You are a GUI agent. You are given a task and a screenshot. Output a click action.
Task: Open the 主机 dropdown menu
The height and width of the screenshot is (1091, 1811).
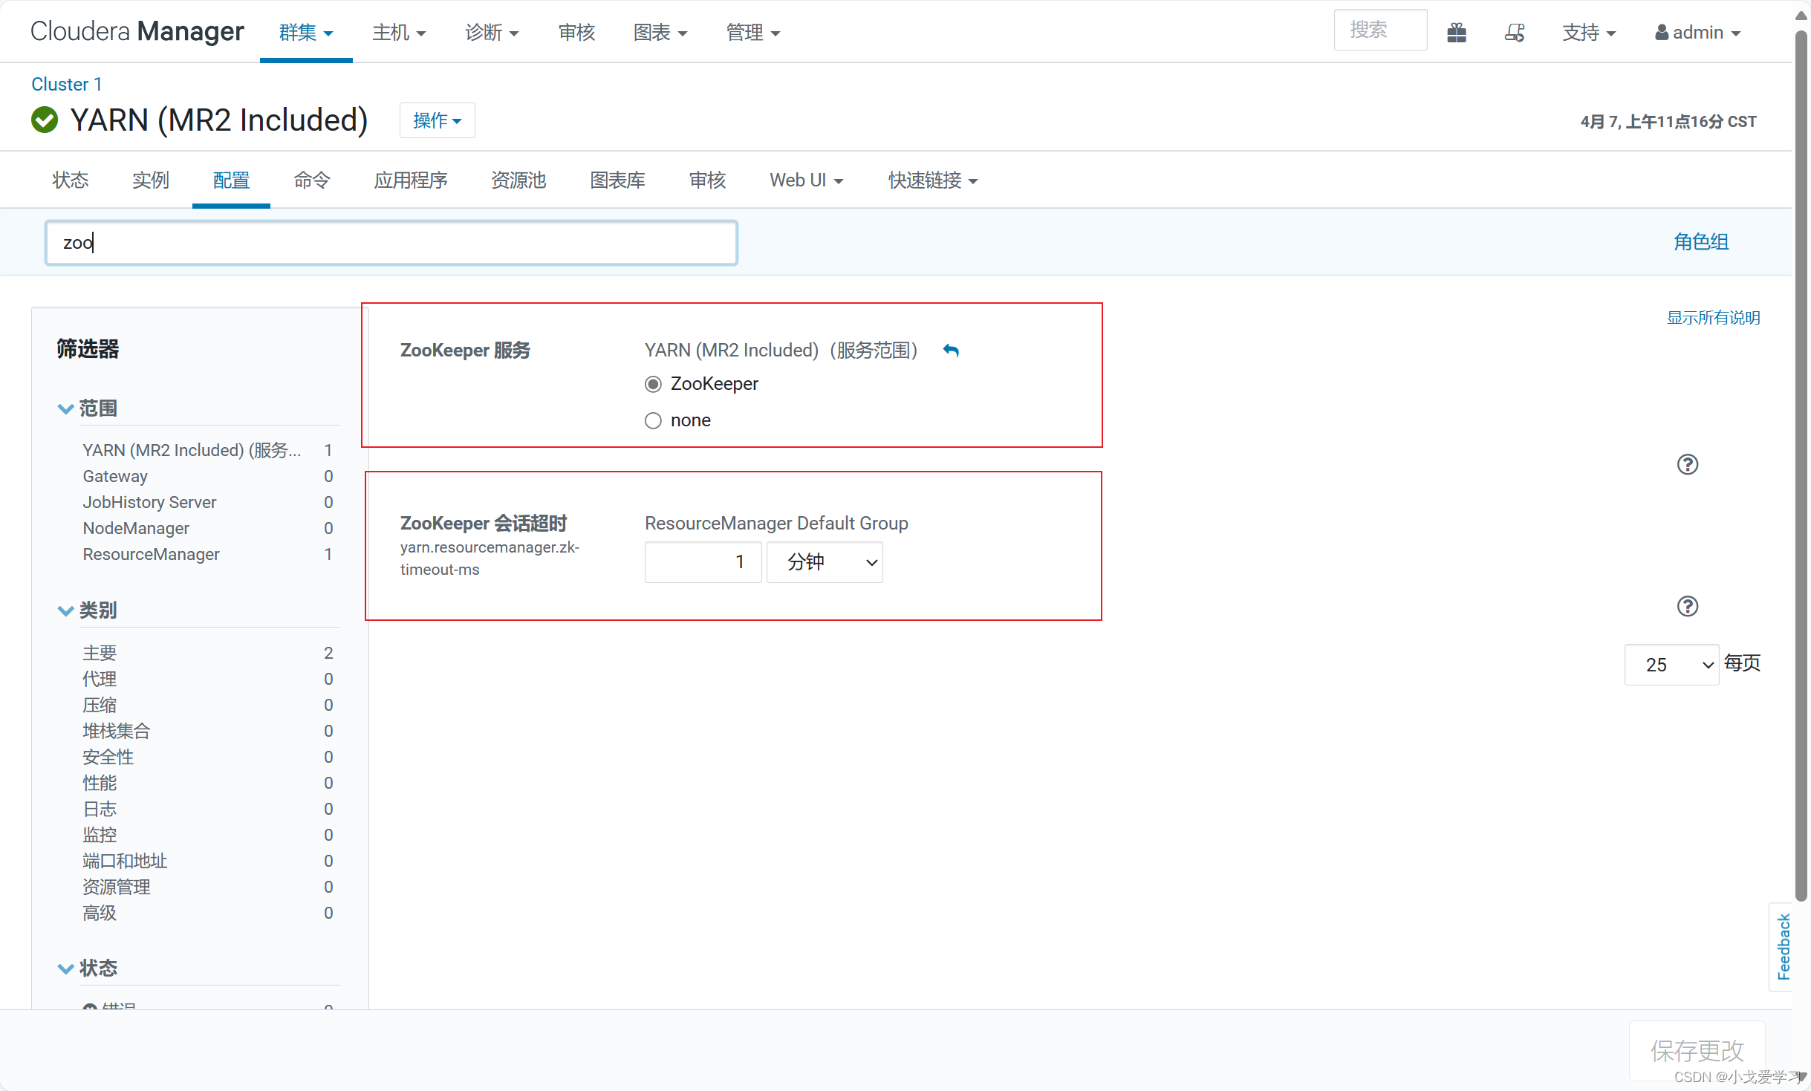point(399,33)
